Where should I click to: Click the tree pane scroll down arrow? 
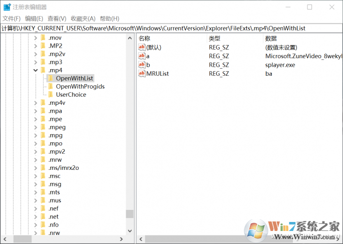point(130,231)
